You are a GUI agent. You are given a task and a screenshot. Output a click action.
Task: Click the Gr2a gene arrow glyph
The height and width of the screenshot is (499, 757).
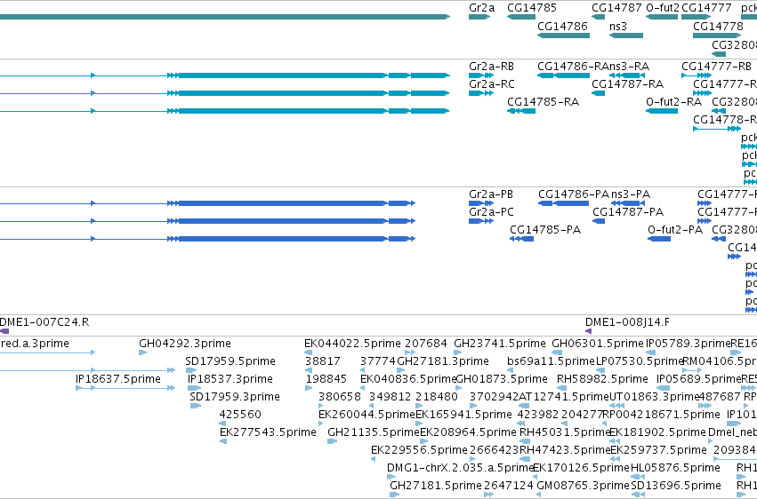click(479, 17)
